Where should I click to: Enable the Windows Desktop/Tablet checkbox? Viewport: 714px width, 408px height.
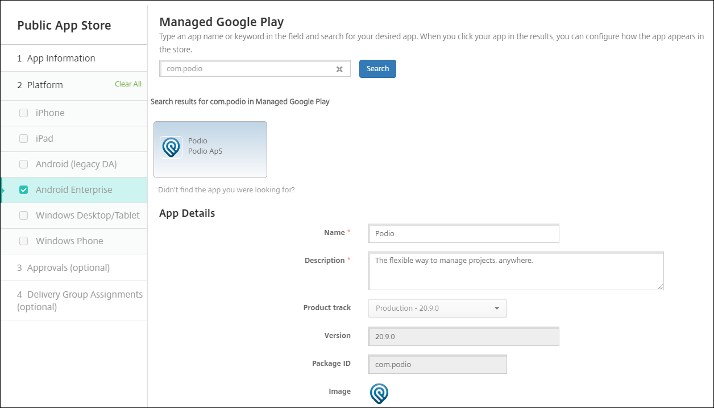pos(24,216)
